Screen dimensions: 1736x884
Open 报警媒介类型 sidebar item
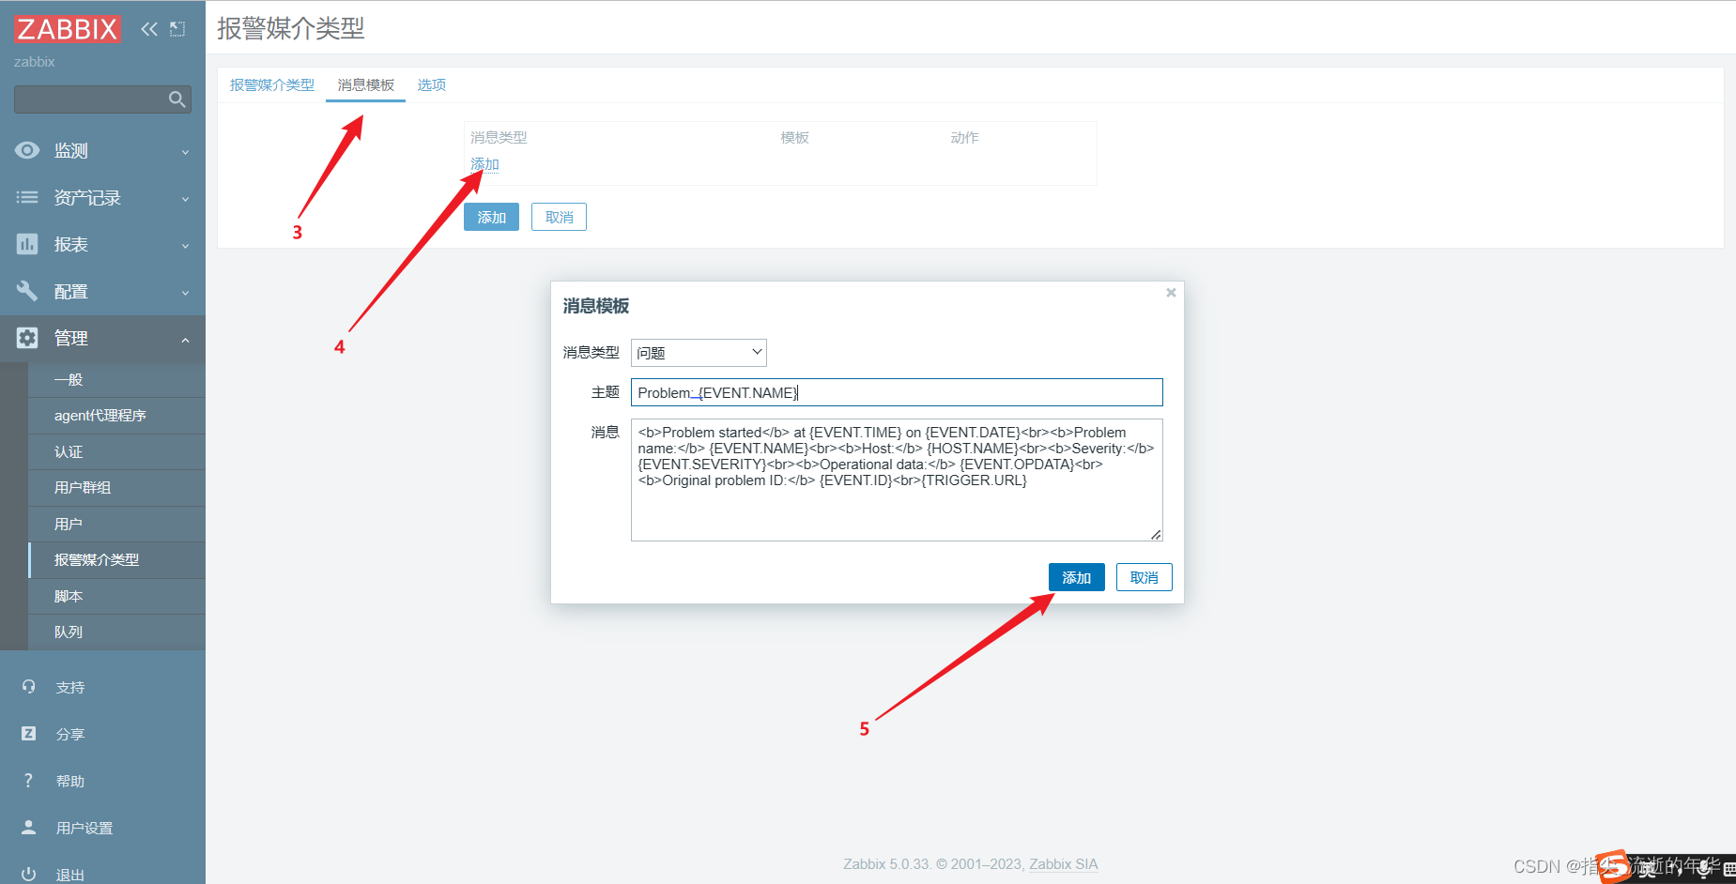pyautogui.click(x=116, y=559)
